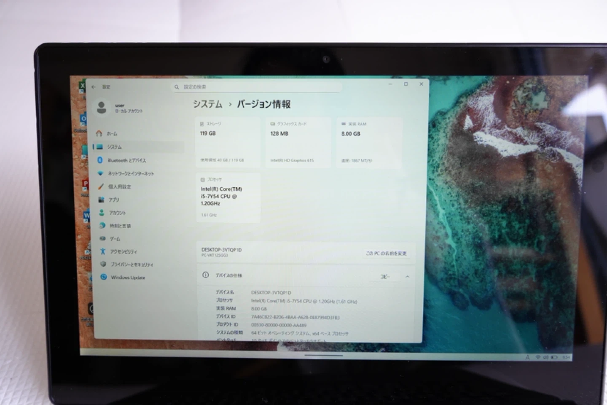Open the Excel shortcut on the desktop
Viewport: 607px width, 405px height.
(x=82, y=88)
